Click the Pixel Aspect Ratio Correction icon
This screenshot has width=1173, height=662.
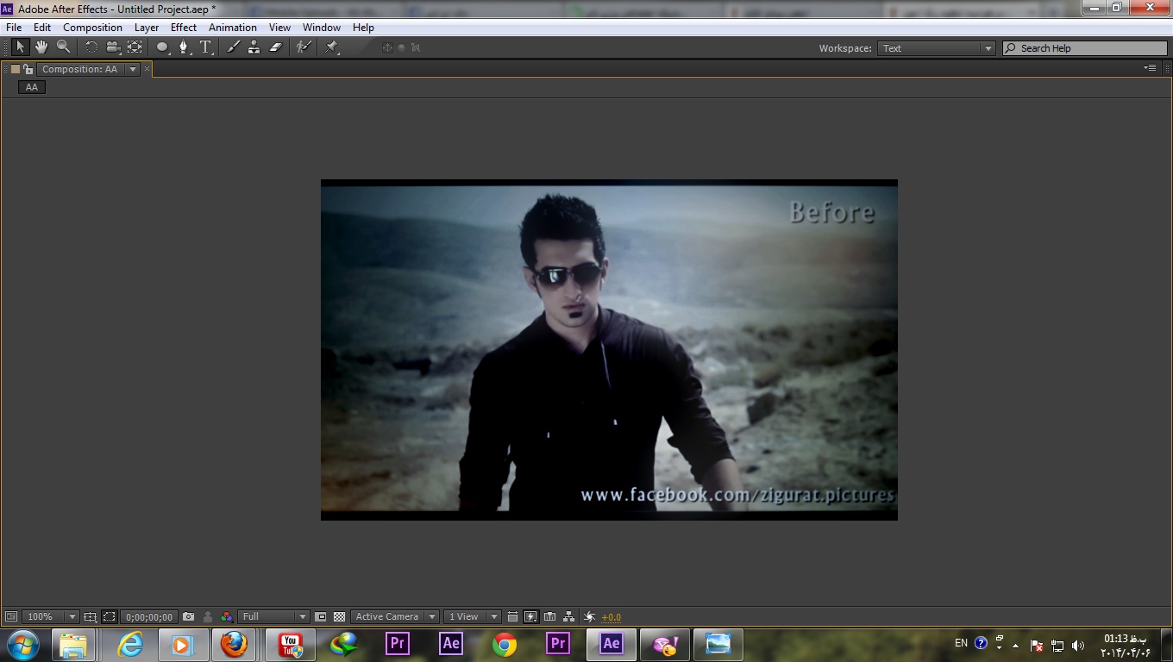tap(512, 616)
